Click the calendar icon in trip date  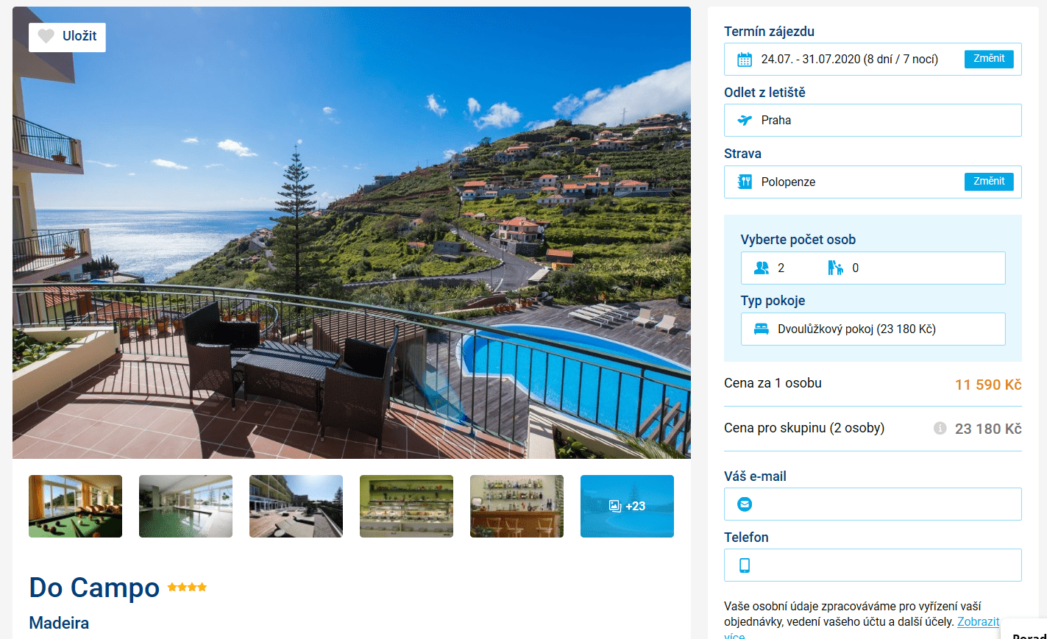point(745,60)
